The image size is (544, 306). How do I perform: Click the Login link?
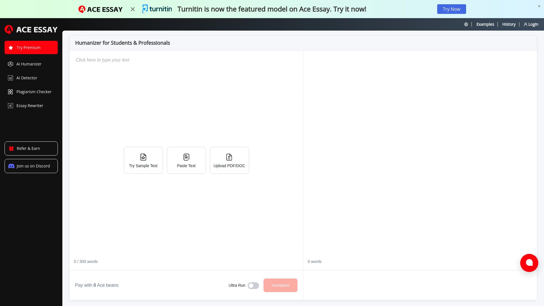530,24
